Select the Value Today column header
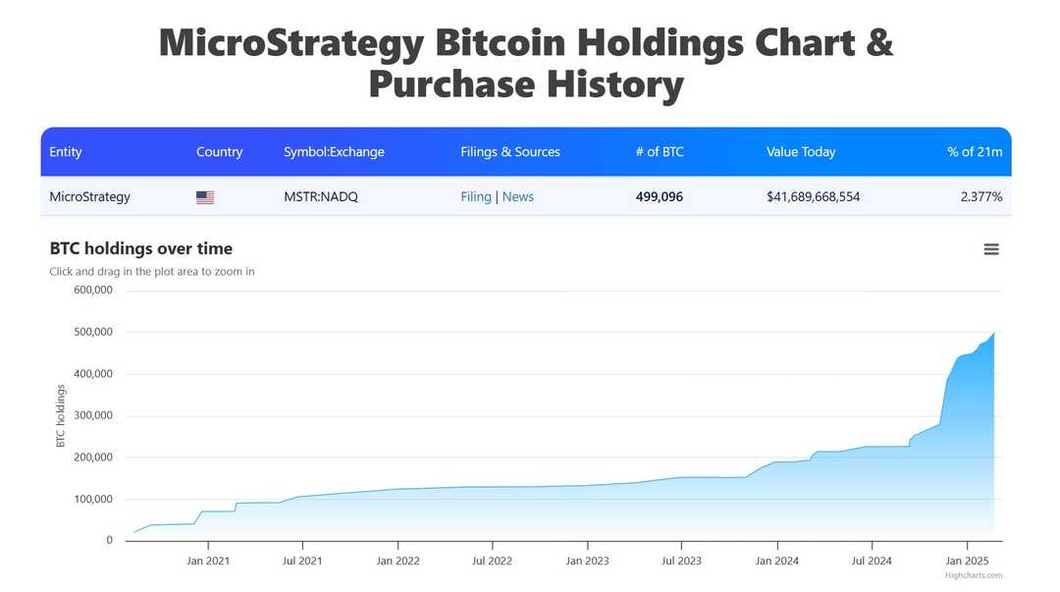This screenshot has width=1060, height=592. tap(801, 151)
